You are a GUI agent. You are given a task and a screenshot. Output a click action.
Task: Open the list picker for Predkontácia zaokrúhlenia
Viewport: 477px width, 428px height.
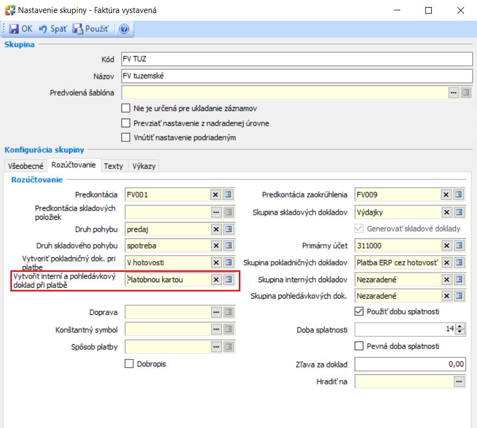459,195
